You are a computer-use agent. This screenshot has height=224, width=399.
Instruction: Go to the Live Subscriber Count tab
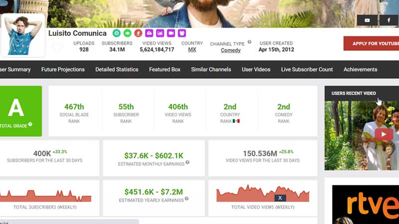[307, 70]
